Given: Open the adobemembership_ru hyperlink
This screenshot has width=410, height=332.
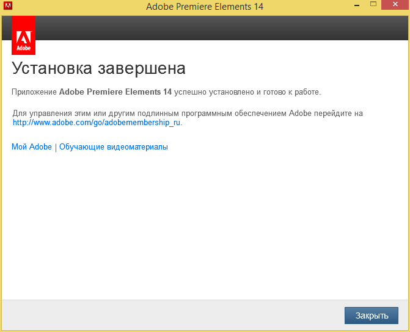Looking at the screenshot, I should pyautogui.click(x=97, y=123).
